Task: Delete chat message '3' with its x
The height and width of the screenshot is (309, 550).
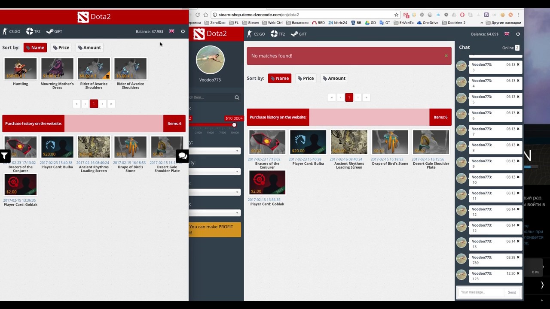Action: pyautogui.click(x=518, y=64)
